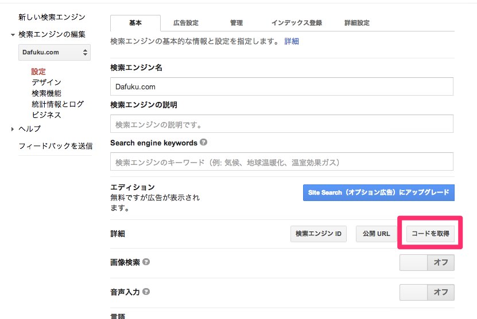
Task: Open the 詳細設定 tab
Action: click(x=357, y=23)
